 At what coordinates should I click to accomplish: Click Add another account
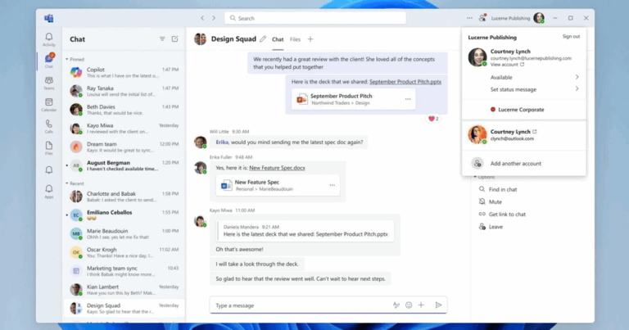515,164
